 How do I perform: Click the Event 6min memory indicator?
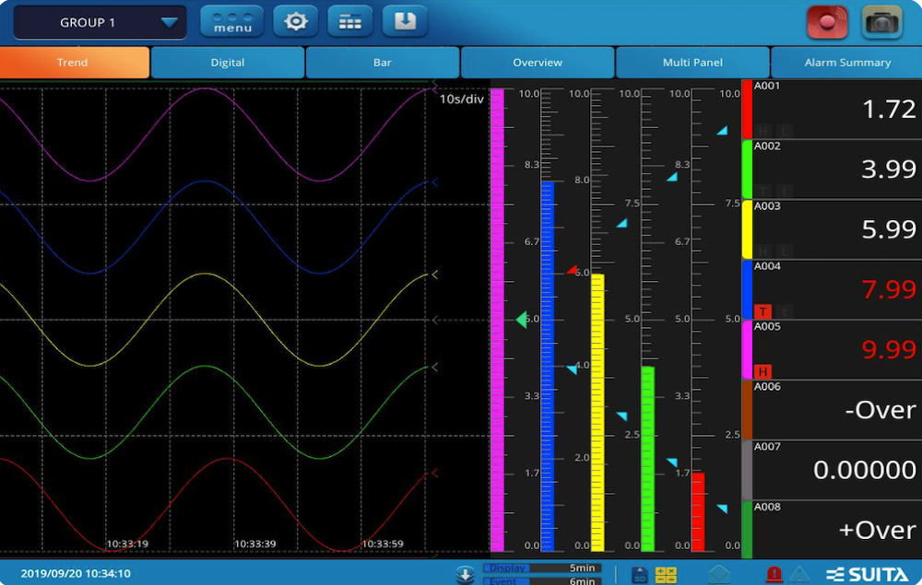pyautogui.click(x=541, y=581)
